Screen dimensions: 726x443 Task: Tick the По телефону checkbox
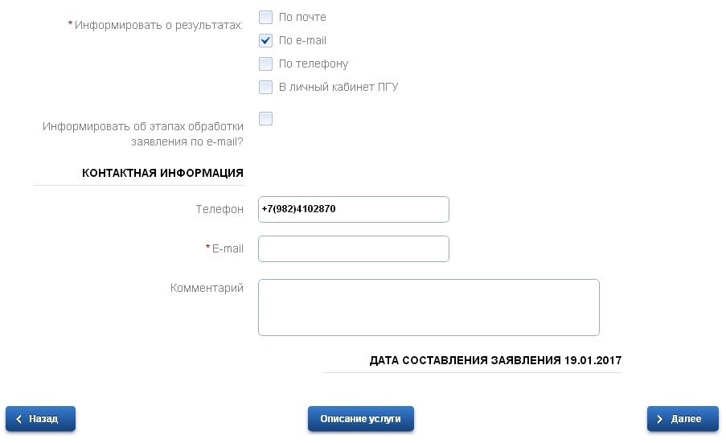[x=266, y=64]
